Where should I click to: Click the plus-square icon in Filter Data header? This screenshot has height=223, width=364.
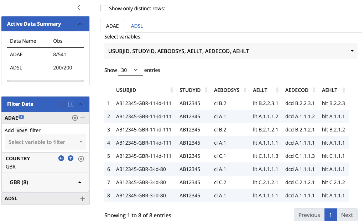71,104
